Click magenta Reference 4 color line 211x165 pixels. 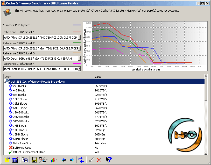tap(77, 64)
